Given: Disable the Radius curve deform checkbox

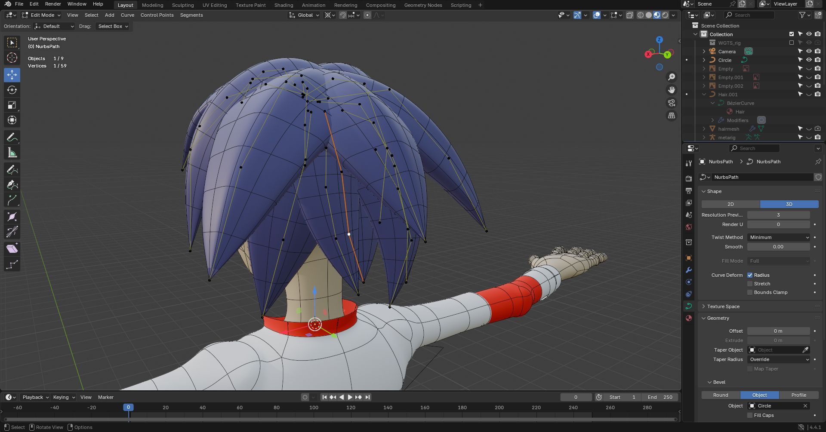Looking at the screenshot, I should [x=750, y=275].
